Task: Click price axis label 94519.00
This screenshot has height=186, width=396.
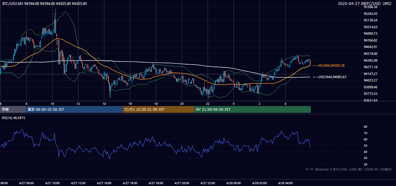Action: [x=370, y=54]
